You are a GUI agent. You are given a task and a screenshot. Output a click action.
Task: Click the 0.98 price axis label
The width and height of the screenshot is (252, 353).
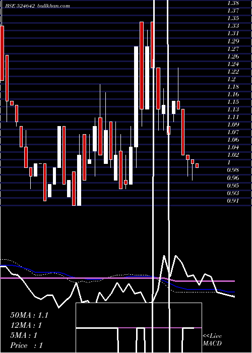click(x=233, y=170)
